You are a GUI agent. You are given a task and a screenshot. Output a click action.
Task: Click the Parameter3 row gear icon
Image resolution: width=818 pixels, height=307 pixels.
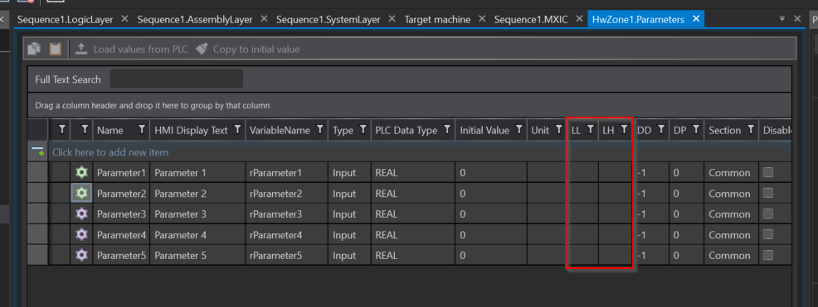(81, 213)
